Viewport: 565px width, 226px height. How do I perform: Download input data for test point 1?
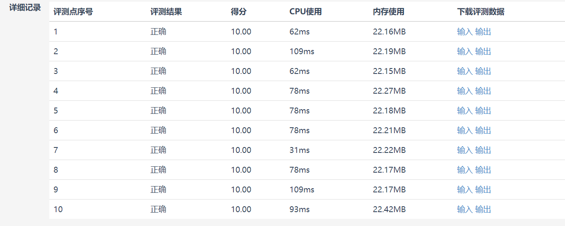(x=465, y=32)
